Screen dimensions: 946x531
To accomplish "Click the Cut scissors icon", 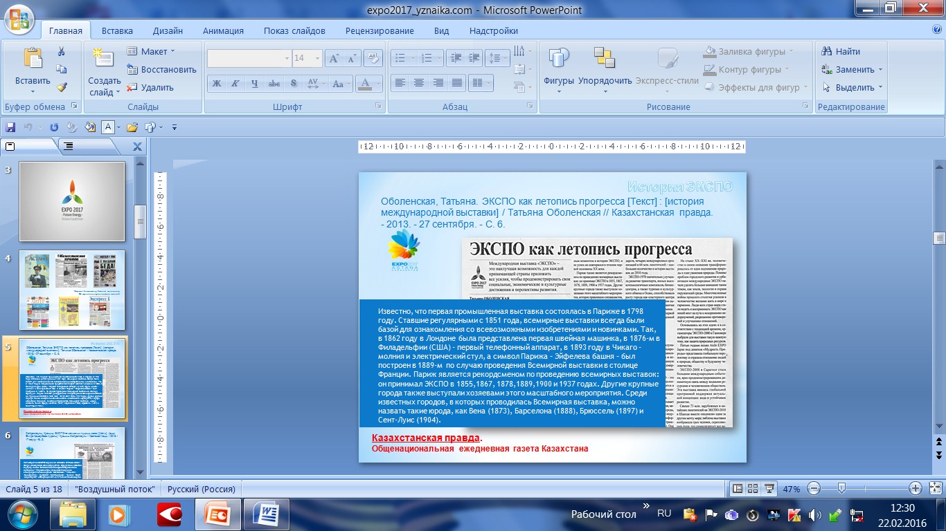I will [62, 51].
